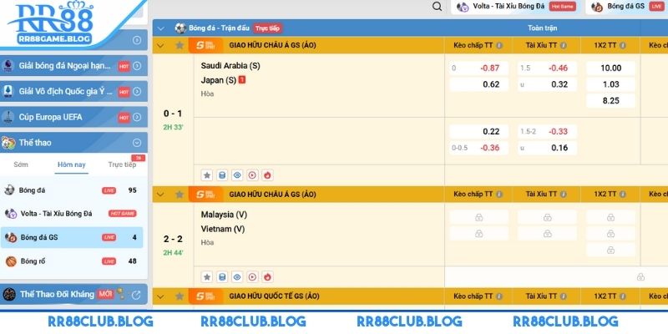Collapse first Giao Hữu Châu Á GS league
The image size is (668, 334).
pos(160,45)
